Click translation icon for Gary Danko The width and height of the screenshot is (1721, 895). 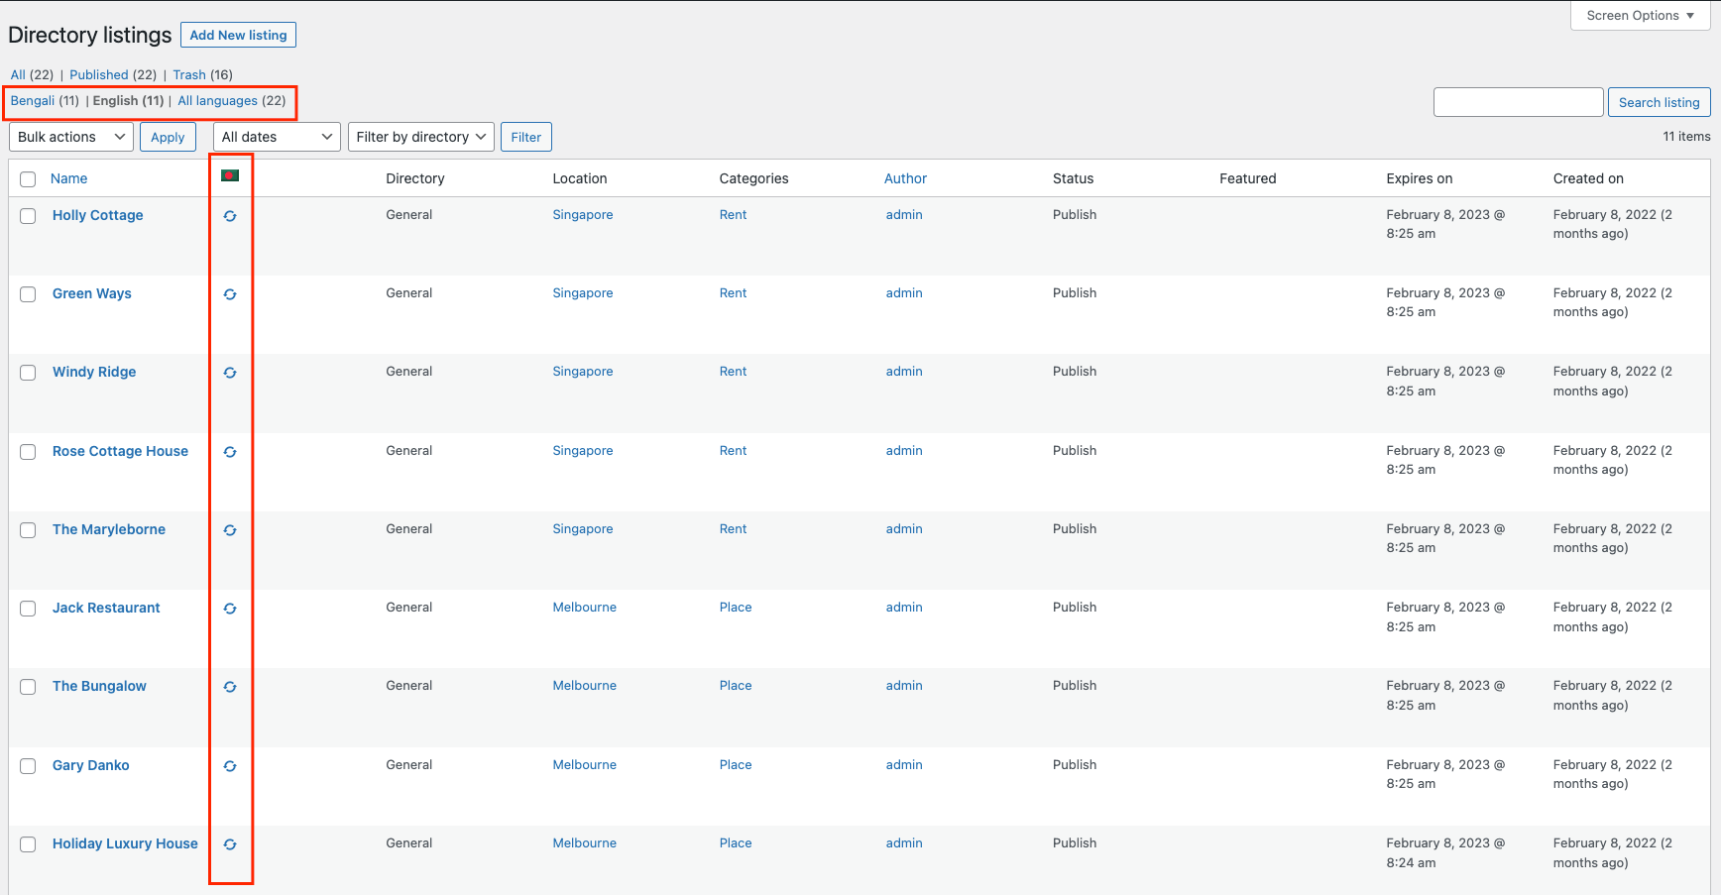[x=230, y=766]
